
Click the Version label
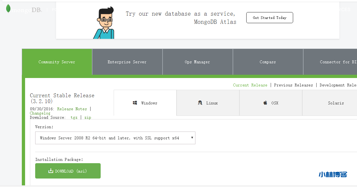(44, 127)
